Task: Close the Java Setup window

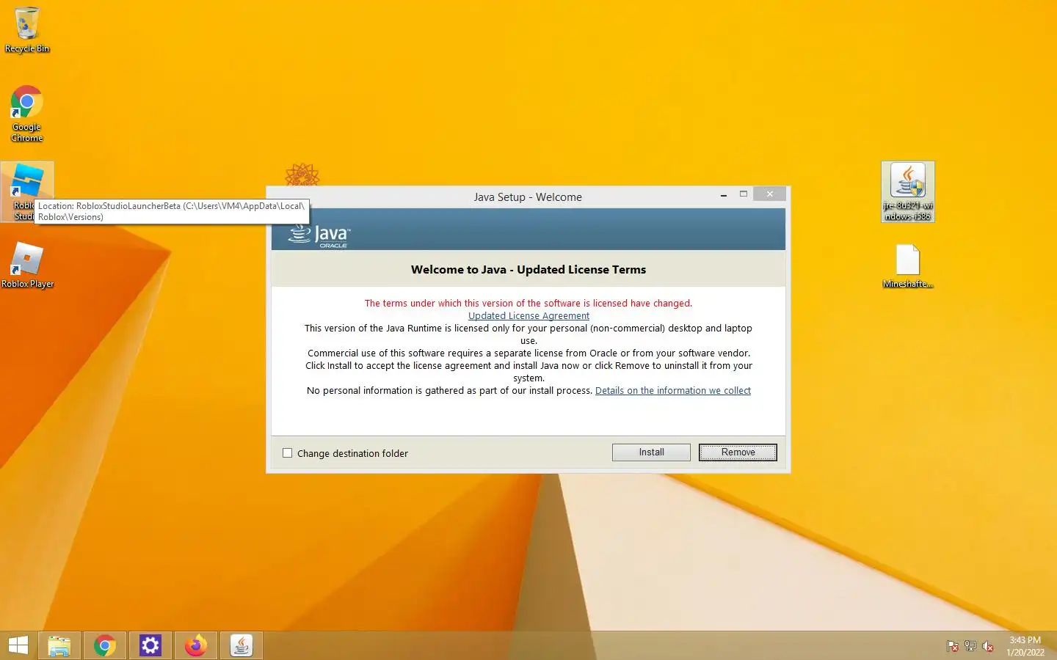Action: 769,194
